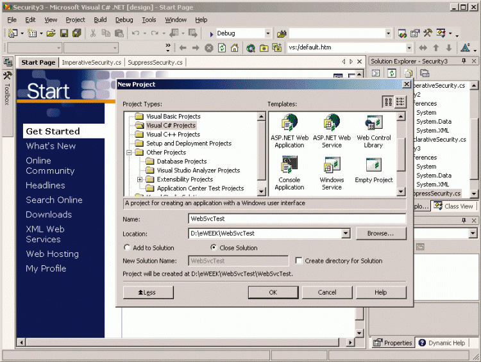Open the Build menu
This screenshot has height=362, width=481.
point(100,20)
